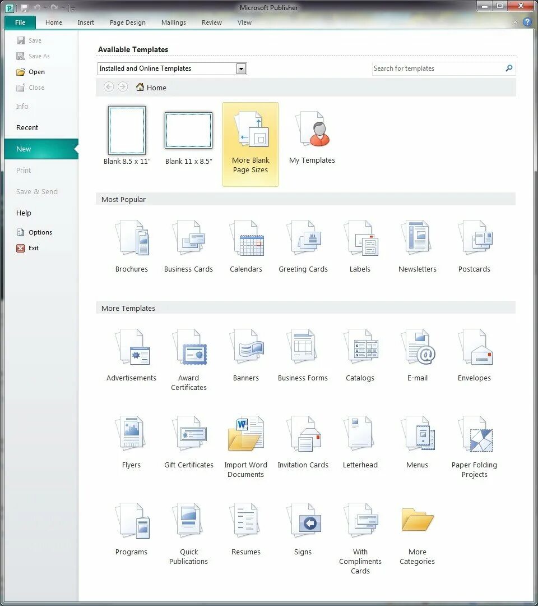Viewport: 538px width, 606px height.
Task: Open the Business Cards template category
Action: point(188,246)
